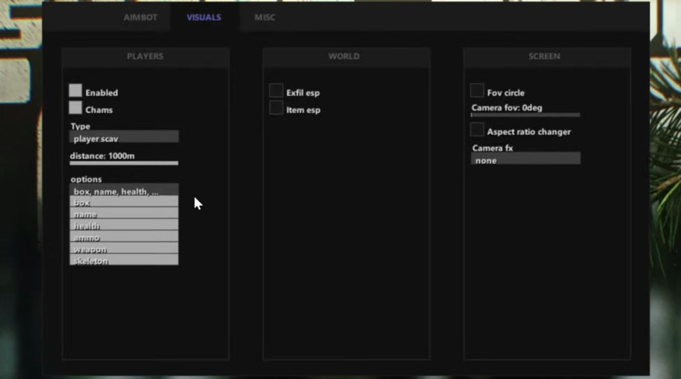Viewport: 681px width, 379px height.
Task: Collapse the options dropdown header
Action: coord(123,190)
